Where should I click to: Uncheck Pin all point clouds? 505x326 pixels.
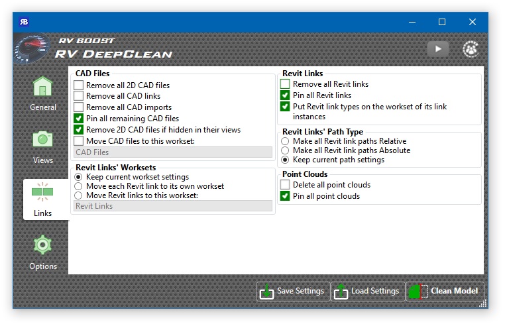(285, 196)
